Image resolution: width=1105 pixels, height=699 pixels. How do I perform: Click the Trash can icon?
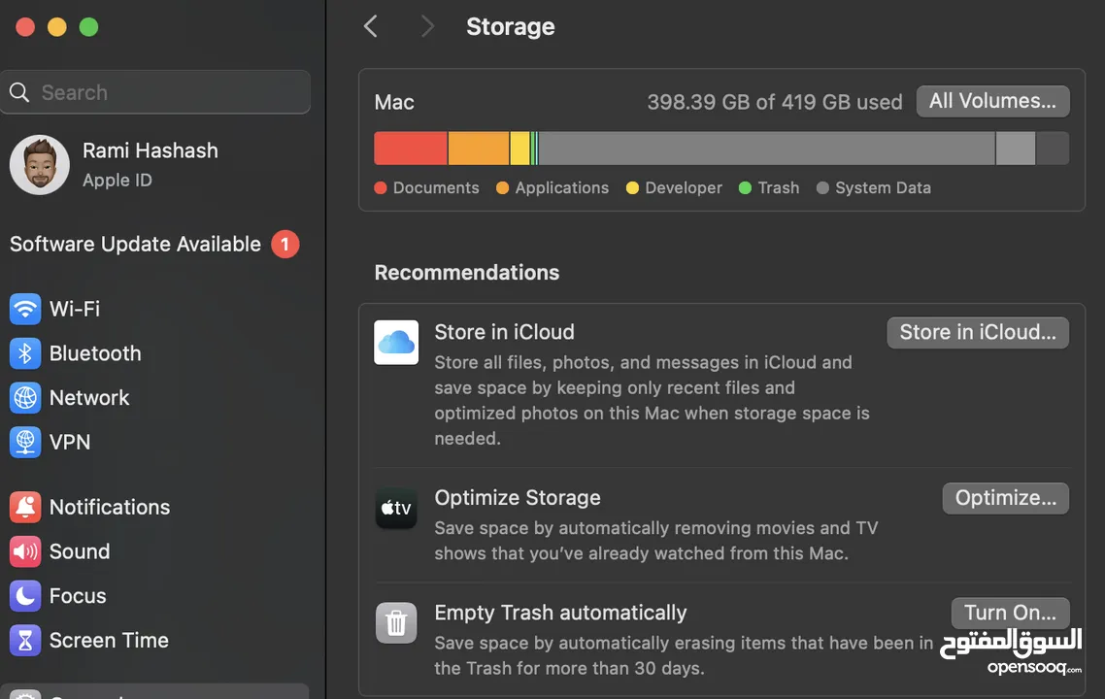[x=396, y=623]
